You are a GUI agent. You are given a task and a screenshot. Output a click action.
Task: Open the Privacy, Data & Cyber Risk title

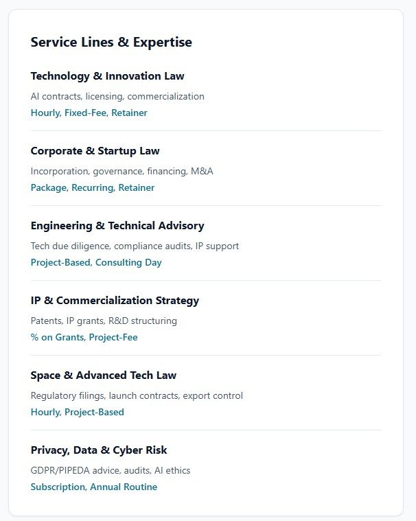point(99,450)
